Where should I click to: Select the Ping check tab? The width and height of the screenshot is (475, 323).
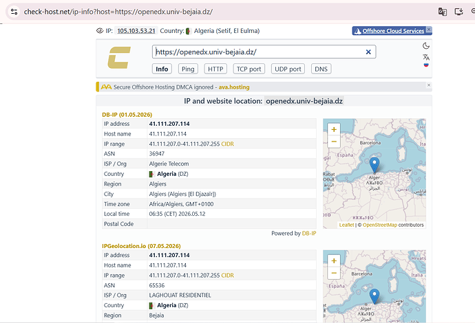(188, 69)
